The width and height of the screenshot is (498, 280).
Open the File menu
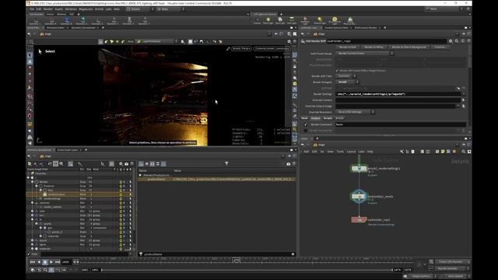point(32,9)
